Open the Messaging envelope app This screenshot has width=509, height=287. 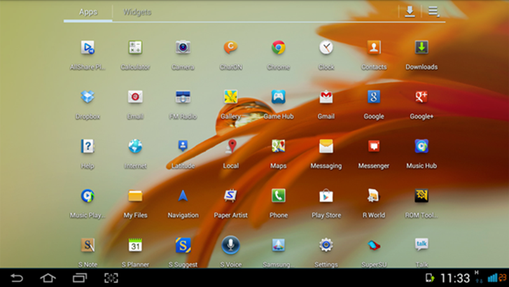tap(326, 146)
